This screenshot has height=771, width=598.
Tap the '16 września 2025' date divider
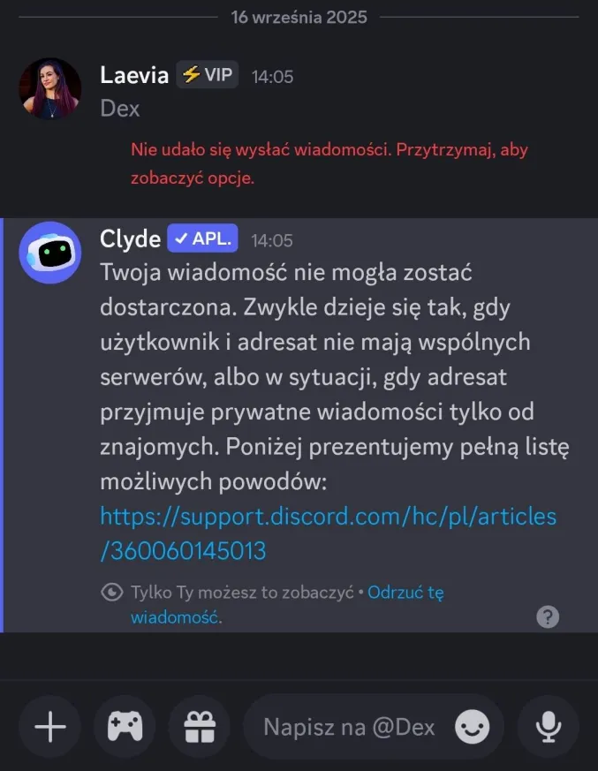tap(299, 17)
